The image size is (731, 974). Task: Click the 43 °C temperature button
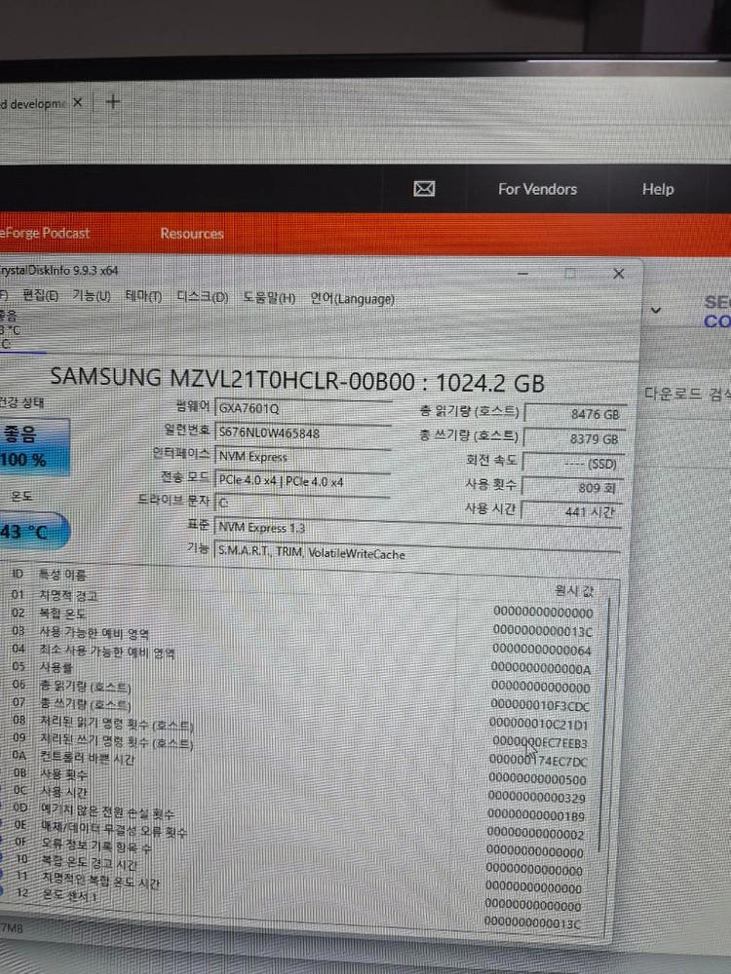click(34, 532)
